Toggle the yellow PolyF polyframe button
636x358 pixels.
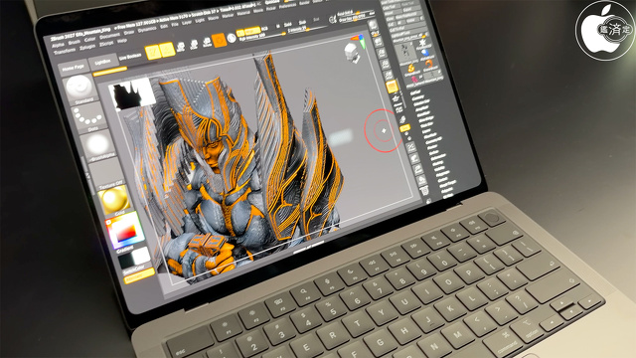pyautogui.click(x=404, y=128)
